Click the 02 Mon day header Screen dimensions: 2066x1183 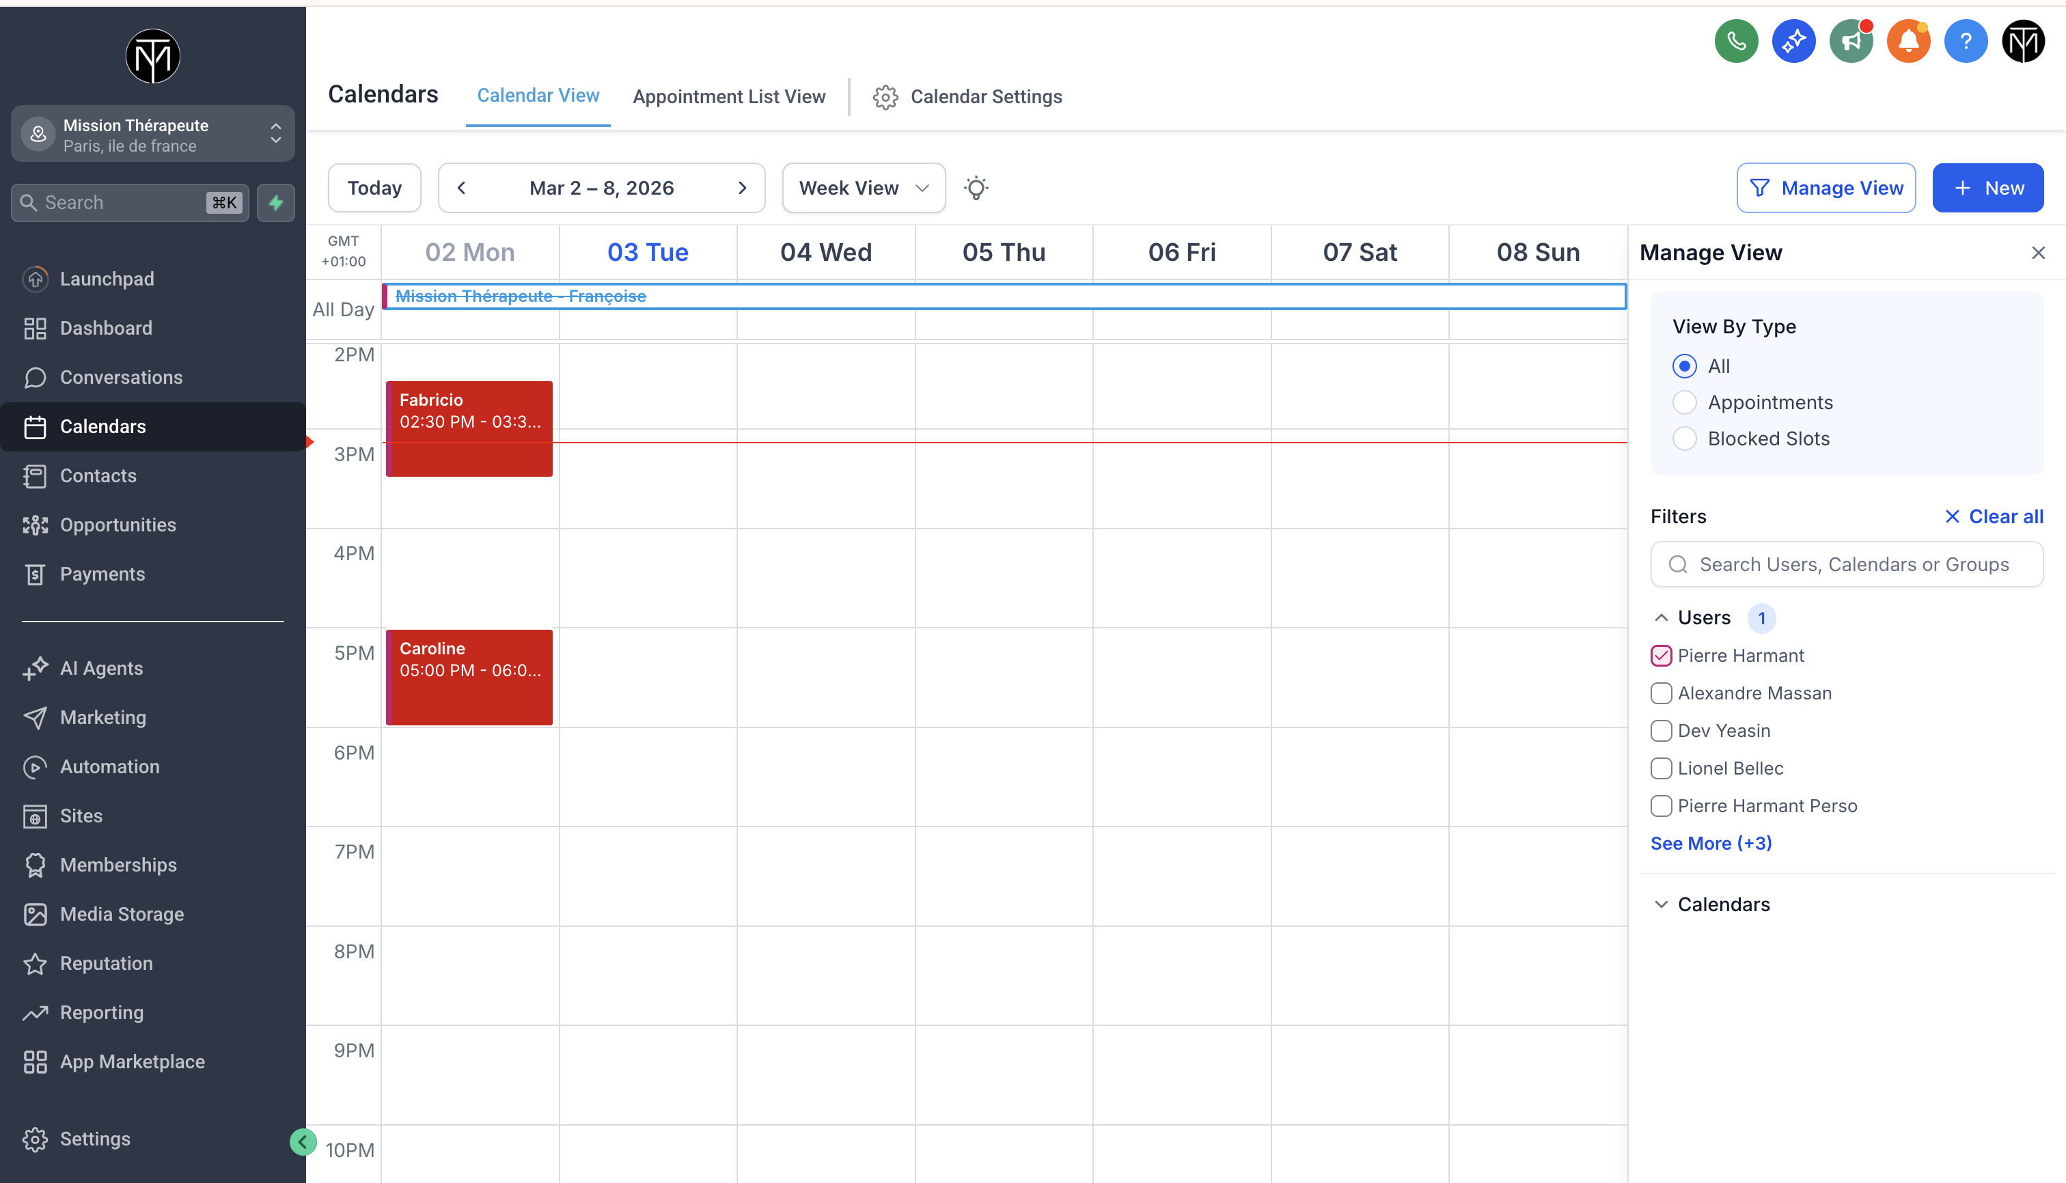tap(470, 253)
